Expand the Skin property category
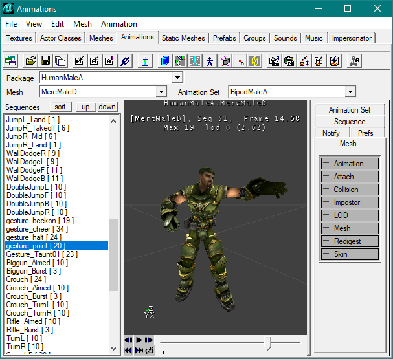Viewport: 393px width, 359px height. [x=350, y=254]
